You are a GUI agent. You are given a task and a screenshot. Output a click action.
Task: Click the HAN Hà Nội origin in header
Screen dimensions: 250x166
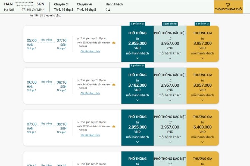coord(9,7)
